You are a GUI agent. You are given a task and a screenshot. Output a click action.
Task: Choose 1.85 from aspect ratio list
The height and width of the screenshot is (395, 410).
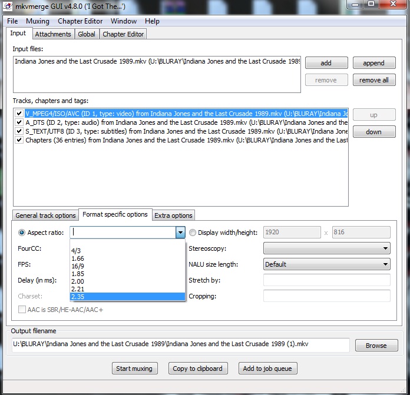128,274
